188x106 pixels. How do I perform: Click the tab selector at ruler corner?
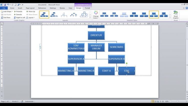tap(2, 24)
